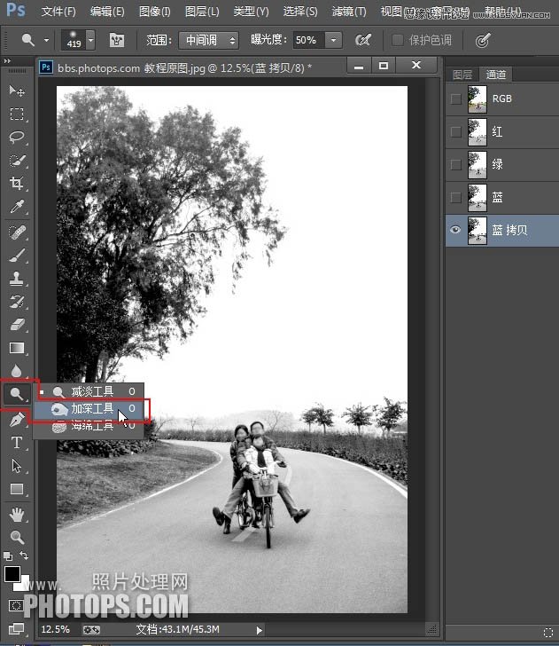The image size is (559, 646).
Task: Select the Clone Stamp tool
Action: pyautogui.click(x=17, y=279)
